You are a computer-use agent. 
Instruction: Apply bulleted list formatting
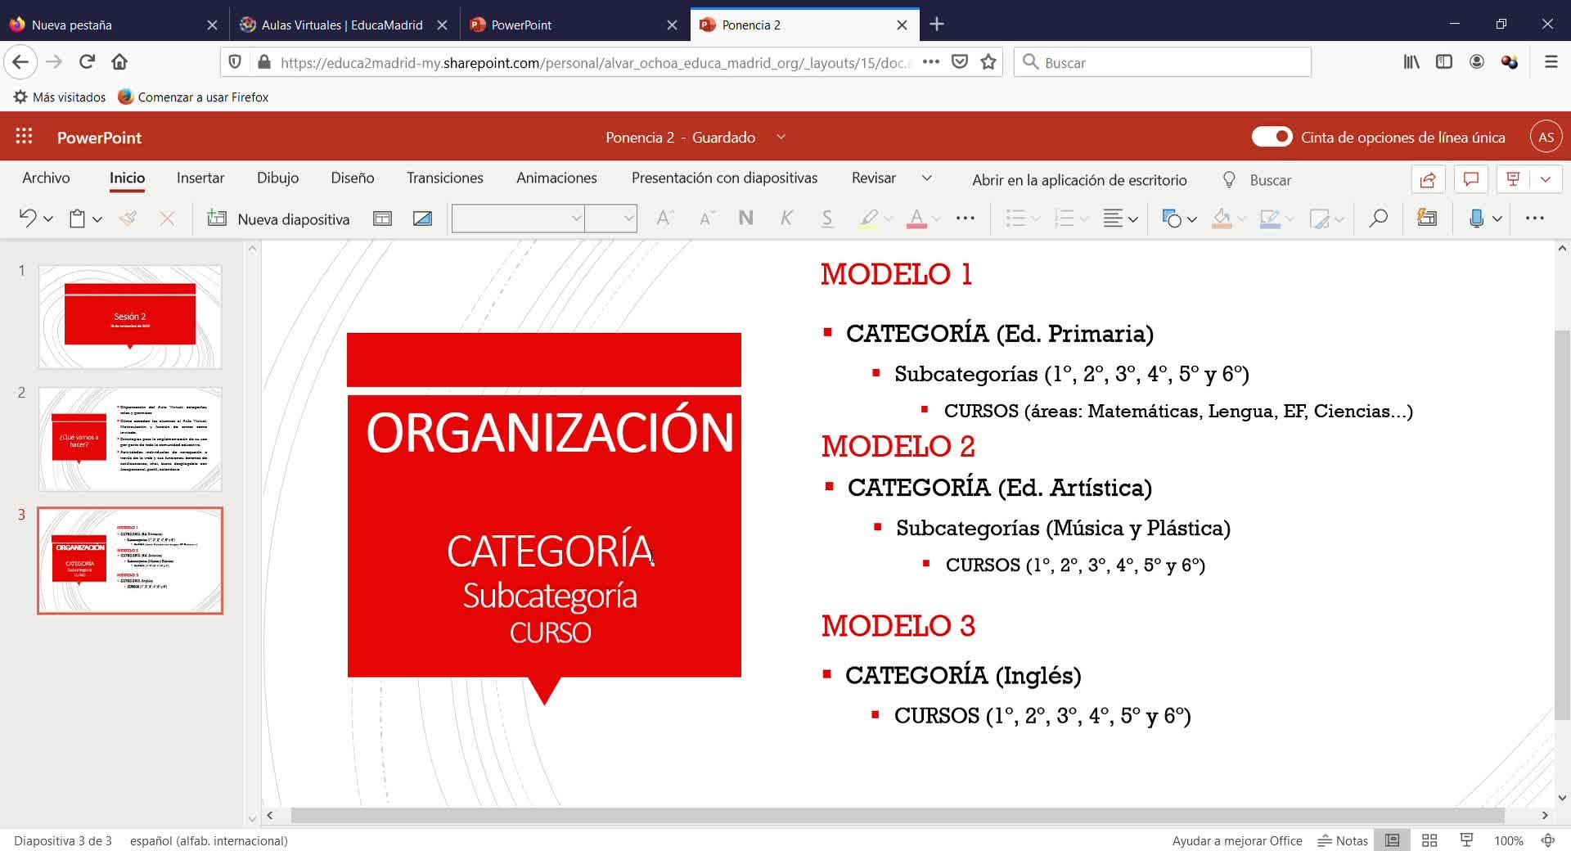[1015, 218]
